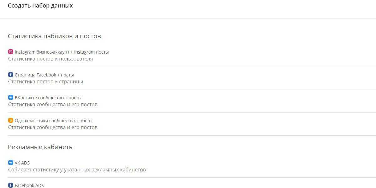Click the 'Рекламные кабинеты' section heading
The image size is (376, 188).
41,147
